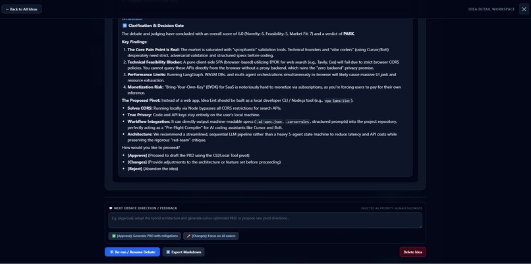This screenshot has height=264, width=531.
Task: Click the 'NEXT DEBATE DIRECTION / FEEDBACK' label
Action: (x=146, y=208)
